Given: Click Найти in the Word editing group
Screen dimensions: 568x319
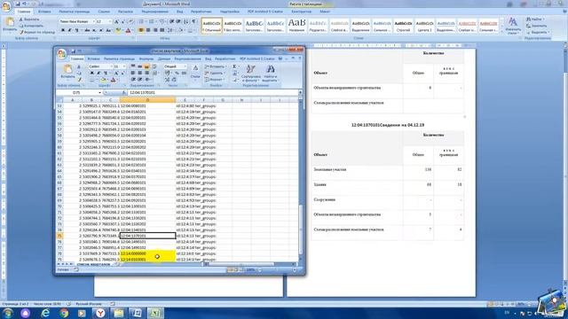Looking at the screenshot, I should coord(536,19).
